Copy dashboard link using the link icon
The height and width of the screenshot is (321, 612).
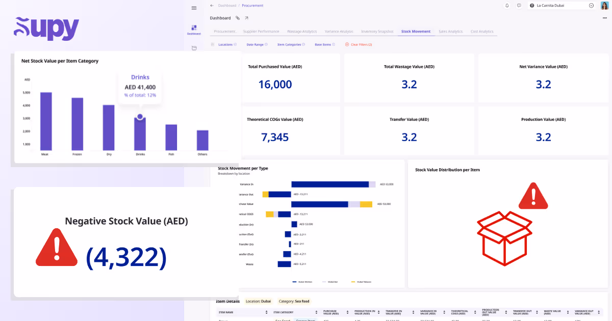click(238, 18)
